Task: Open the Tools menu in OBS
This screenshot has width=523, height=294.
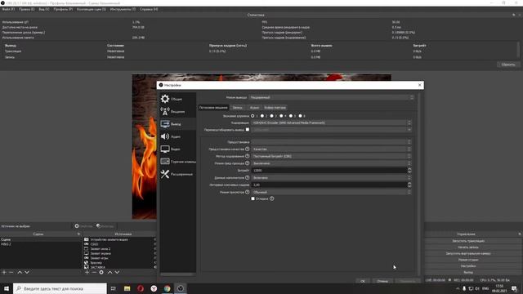Action: point(123,9)
